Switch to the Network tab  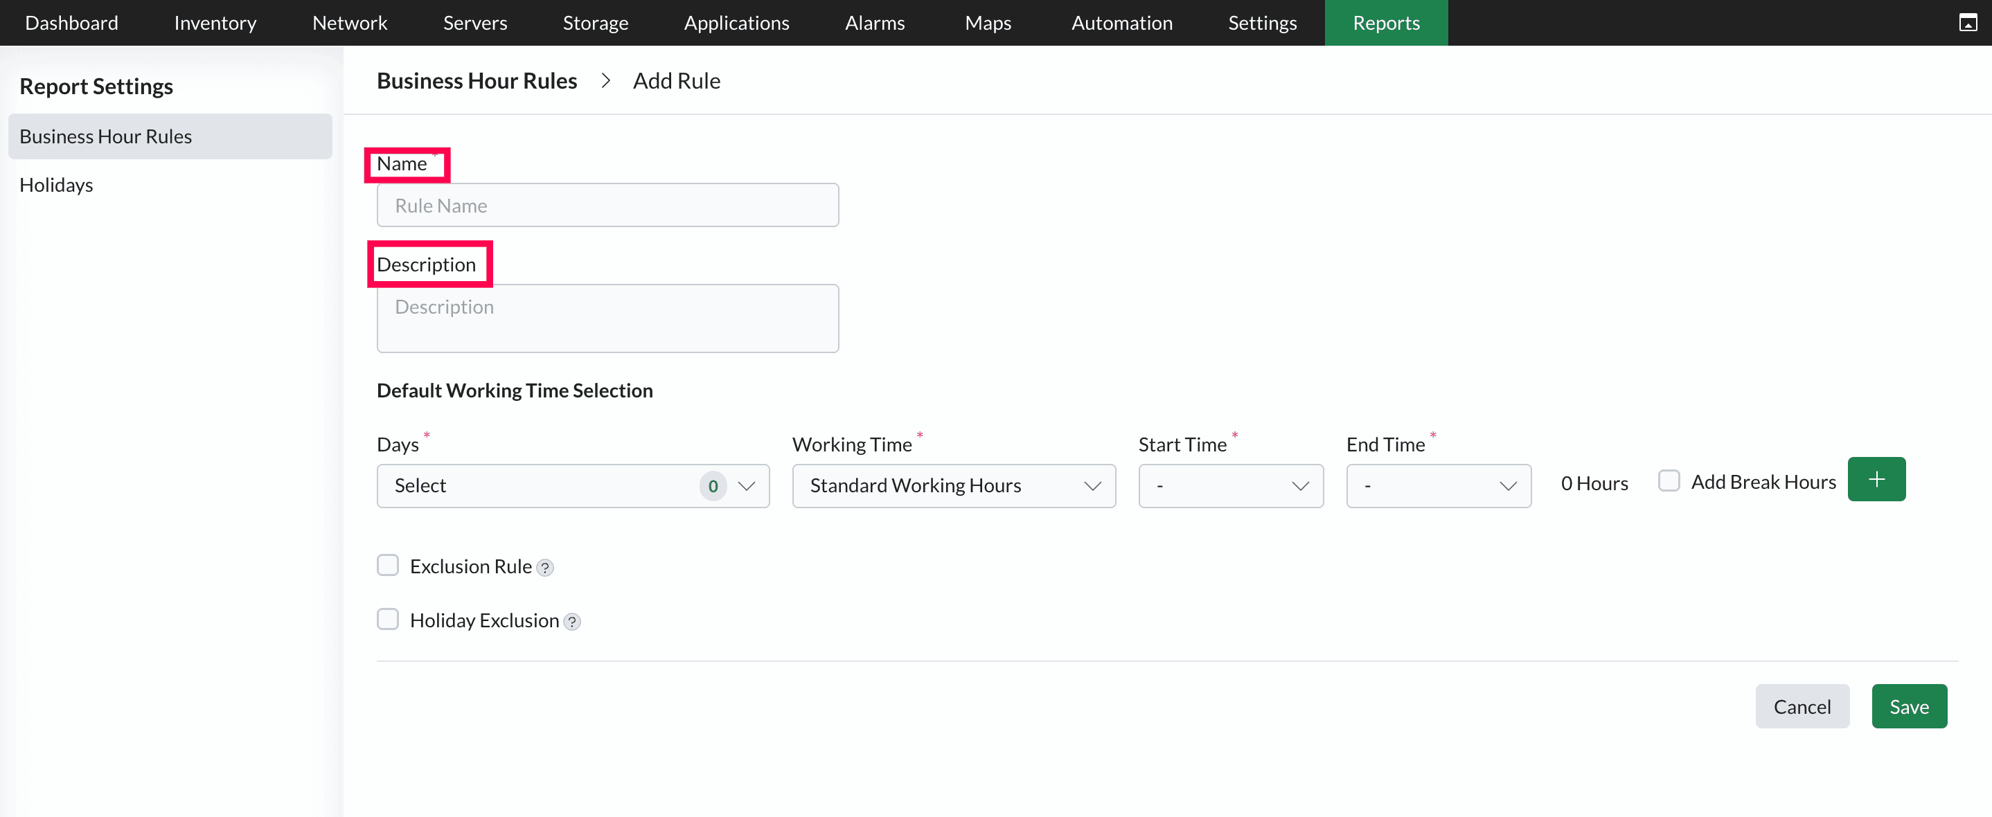coord(350,22)
